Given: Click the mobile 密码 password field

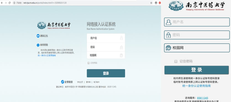Looking at the screenshot, I should coord(197,35).
